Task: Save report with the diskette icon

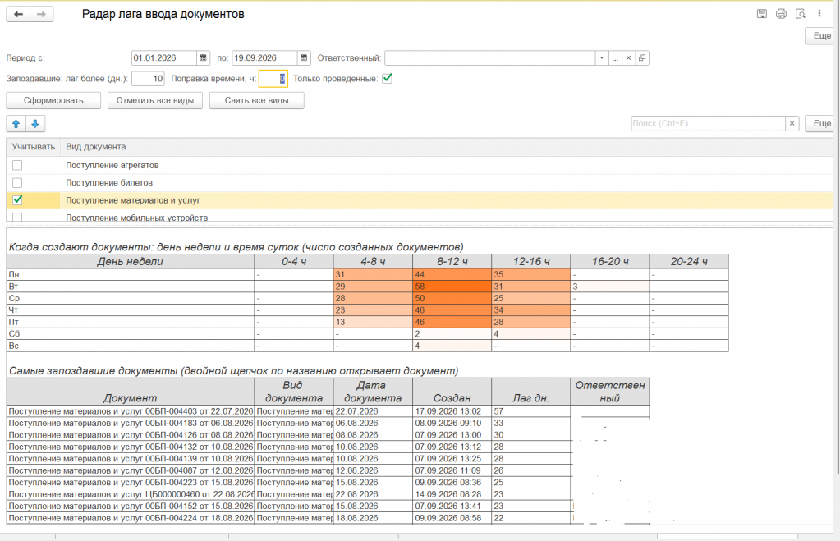Action: 761,14
